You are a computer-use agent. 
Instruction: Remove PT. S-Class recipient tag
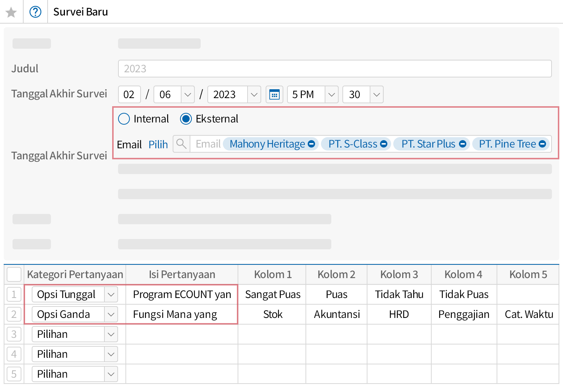coord(384,144)
